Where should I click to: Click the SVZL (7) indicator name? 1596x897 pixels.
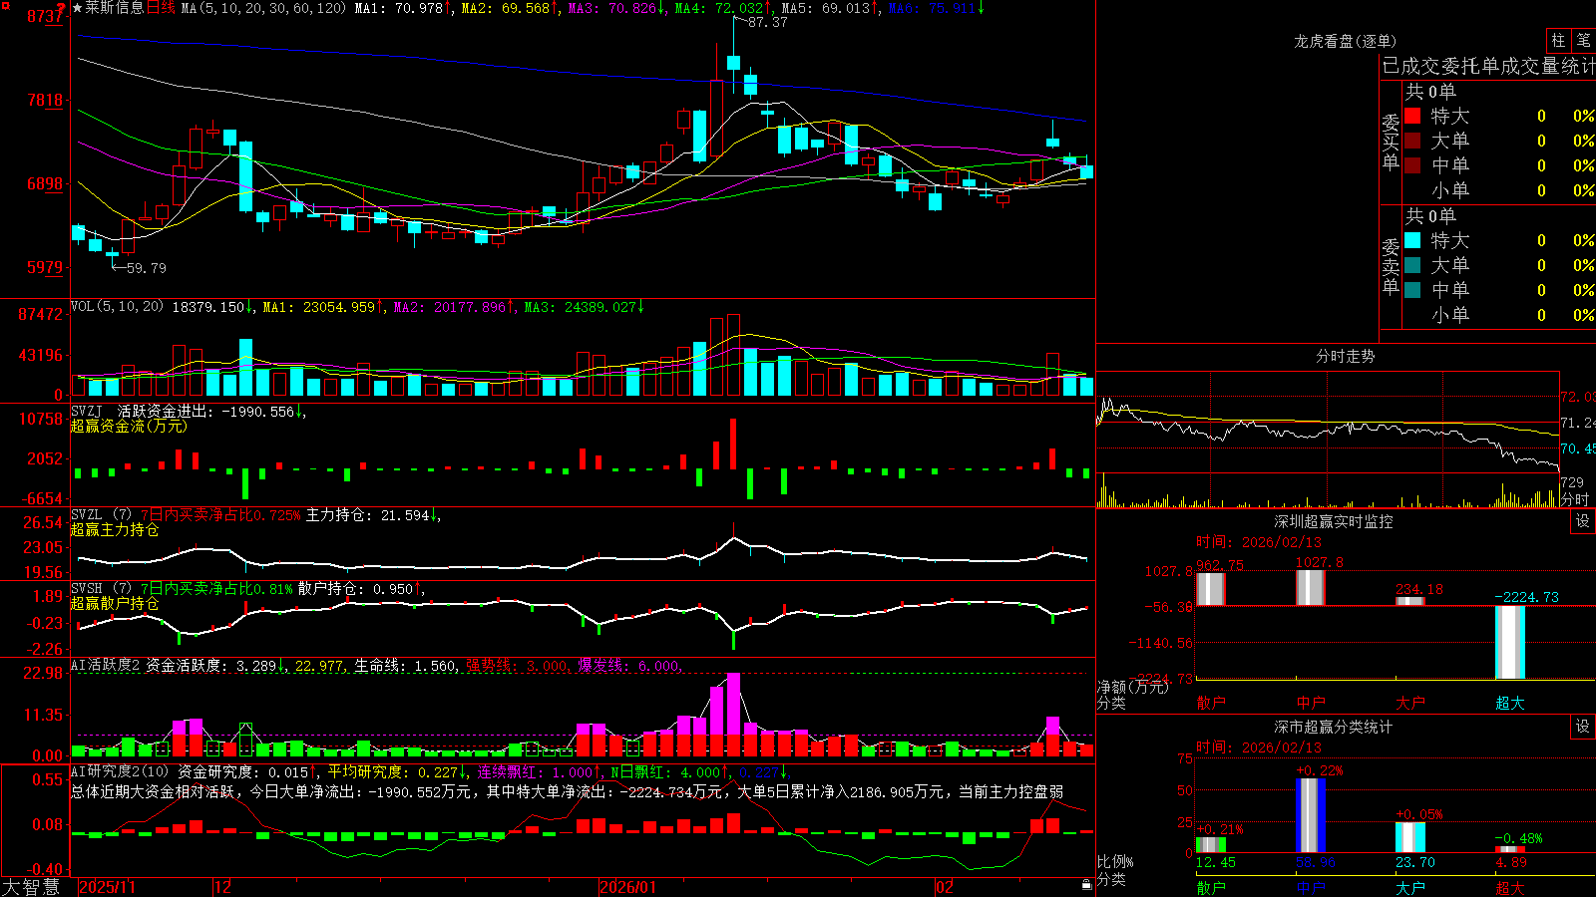point(101,515)
